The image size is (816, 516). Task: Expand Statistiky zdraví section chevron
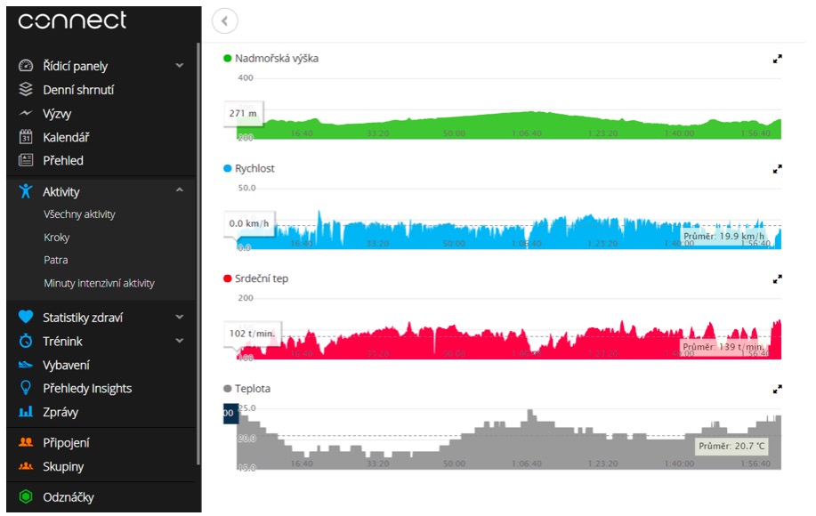[x=180, y=317]
